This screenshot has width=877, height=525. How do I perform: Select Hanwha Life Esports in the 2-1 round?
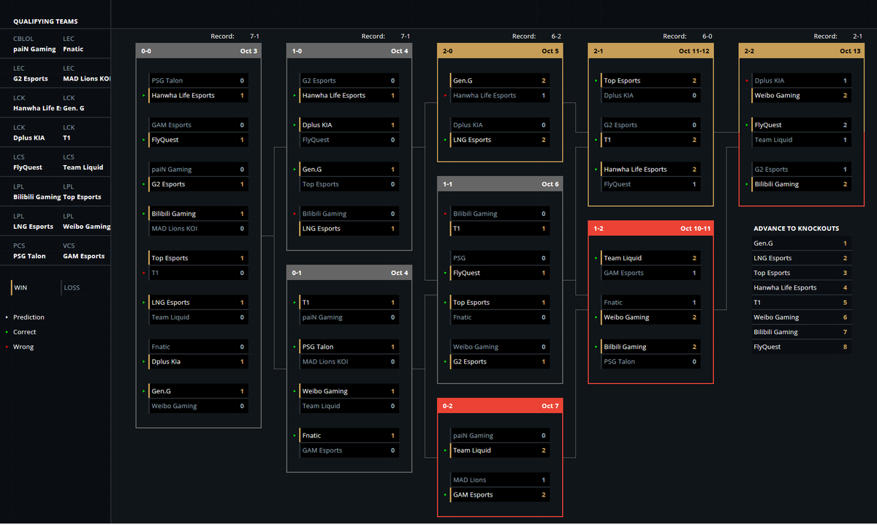[x=650, y=169]
